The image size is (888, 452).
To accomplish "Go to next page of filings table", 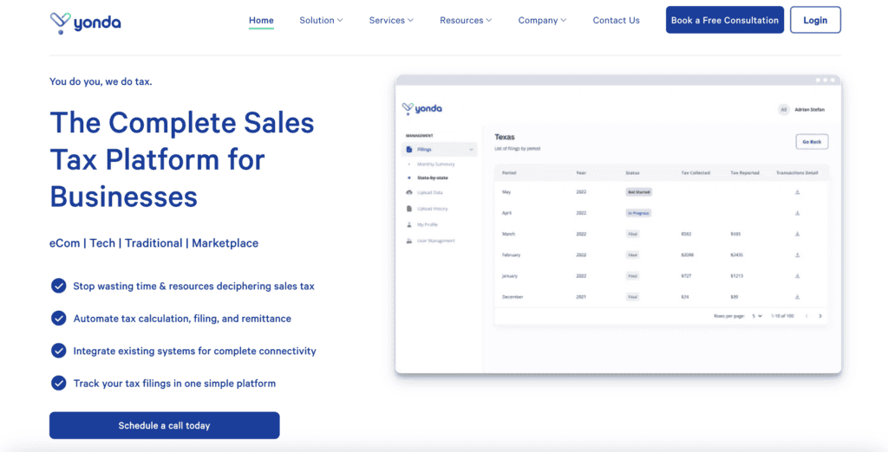I will (820, 316).
